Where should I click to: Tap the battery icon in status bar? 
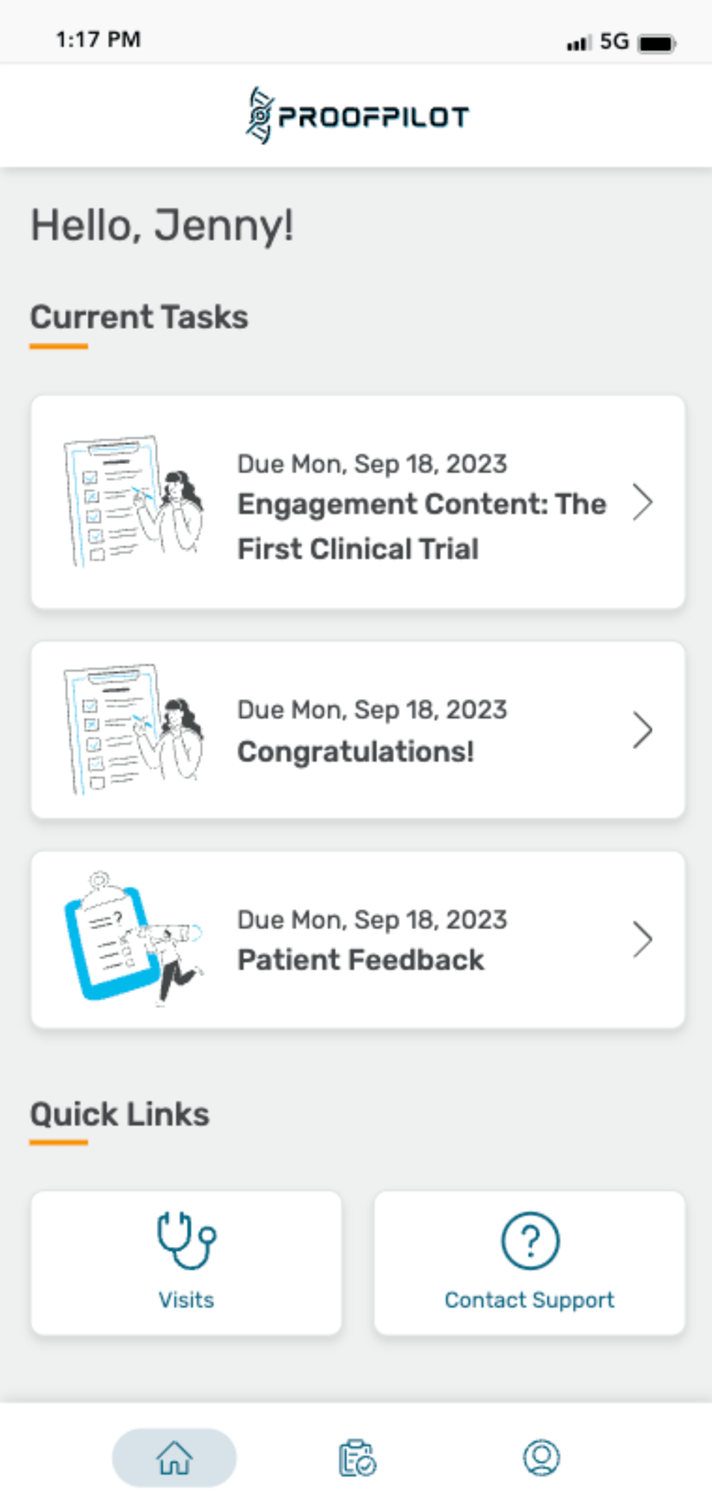[657, 43]
